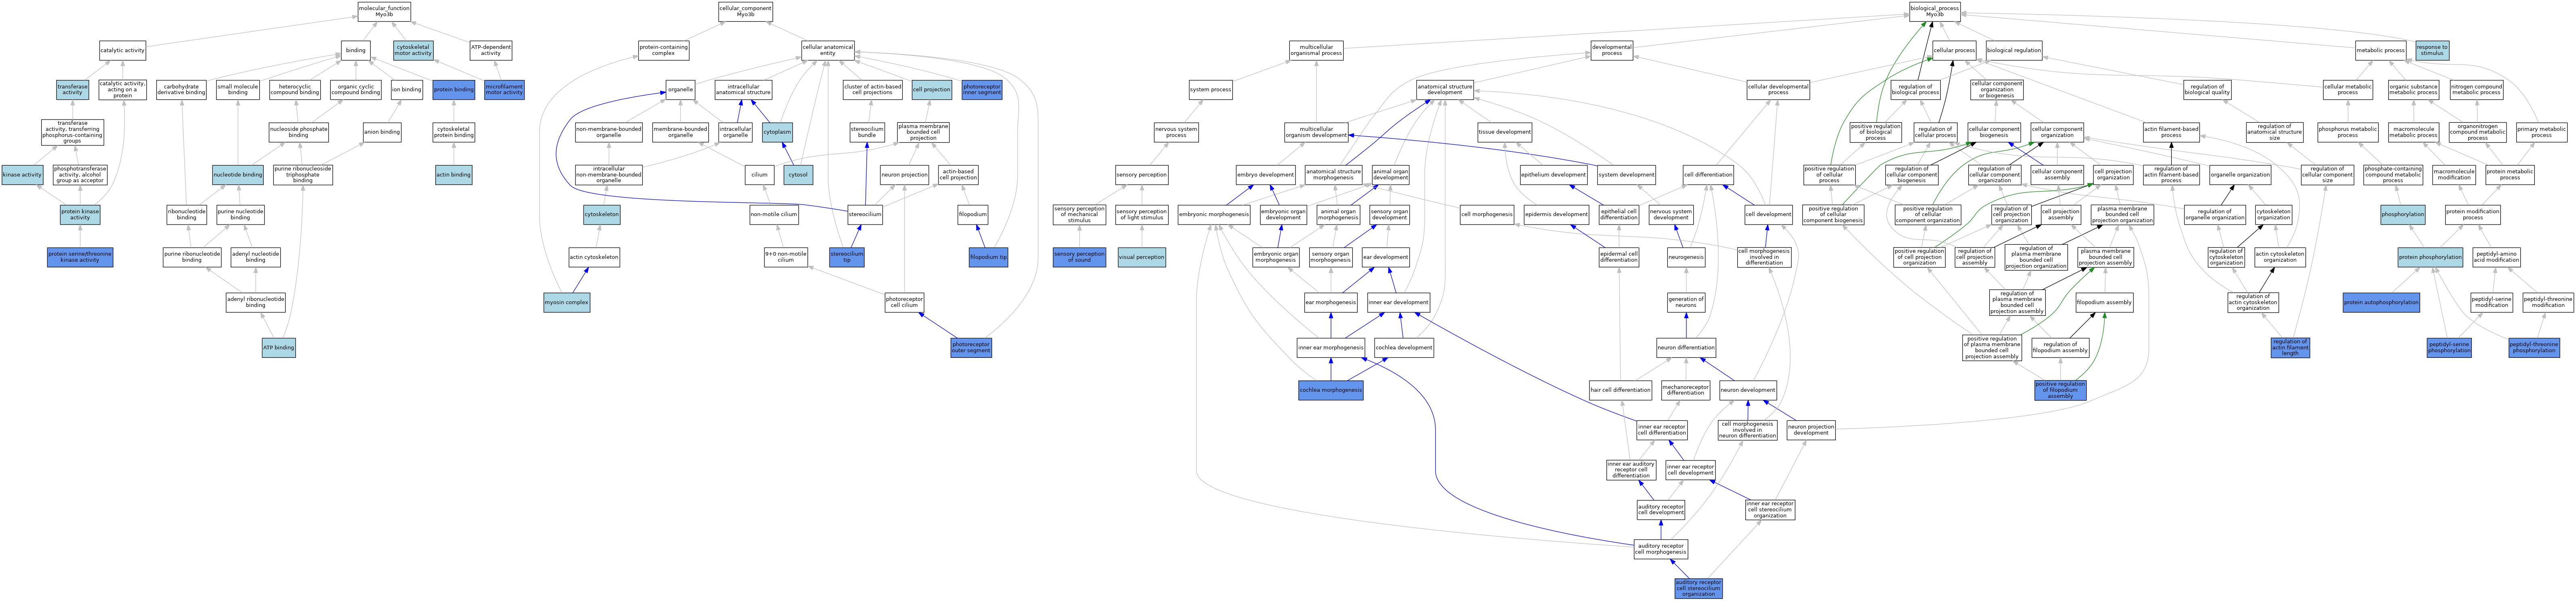This screenshot has width=2576, height=601.
Task: Click the 'cellular_component Myo3b' root node
Action: pos(745,12)
